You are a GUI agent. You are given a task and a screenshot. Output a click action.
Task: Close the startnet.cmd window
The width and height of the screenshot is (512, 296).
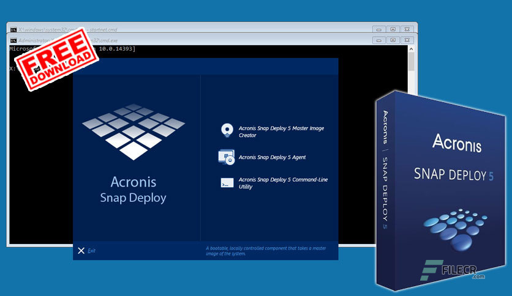coord(407,29)
